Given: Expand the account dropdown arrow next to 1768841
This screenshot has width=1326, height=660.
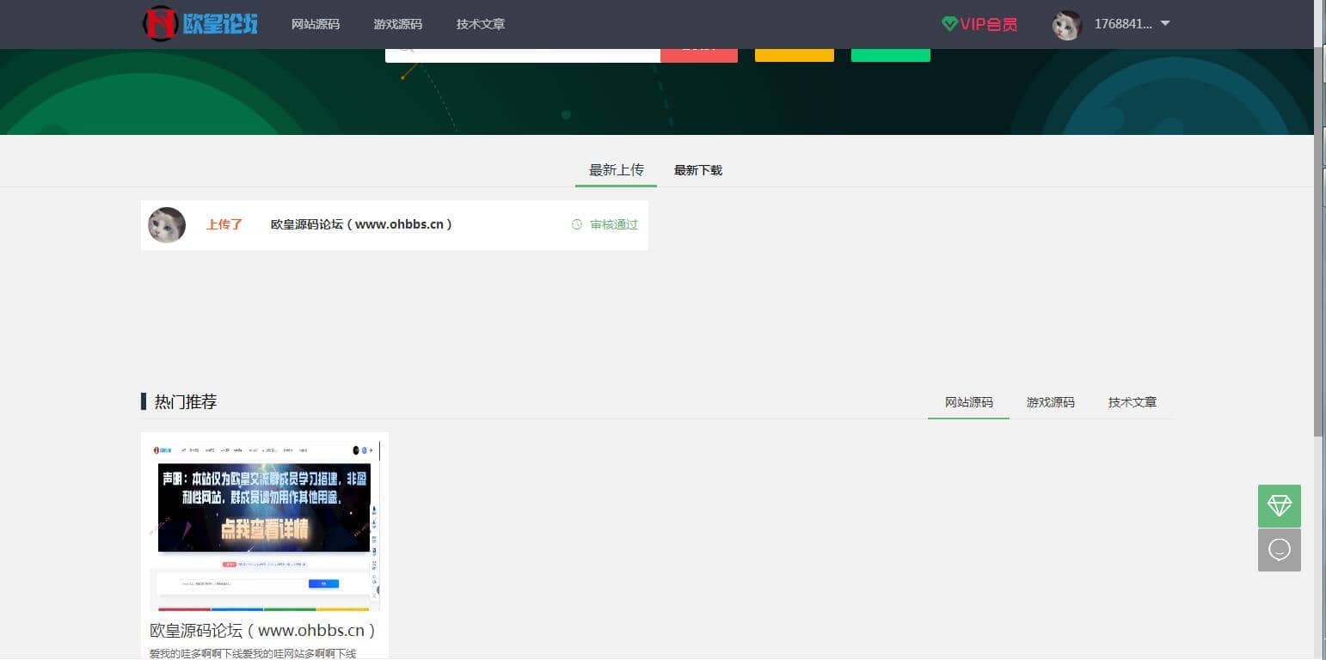Looking at the screenshot, I should pyautogui.click(x=1165, y=24).
